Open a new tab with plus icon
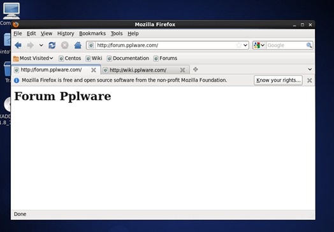The width and height of the screenshot is (334, 232). click(195, 69)
